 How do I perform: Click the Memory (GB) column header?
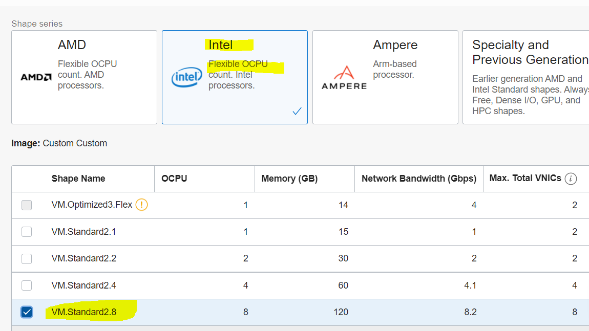coord(289,179)
